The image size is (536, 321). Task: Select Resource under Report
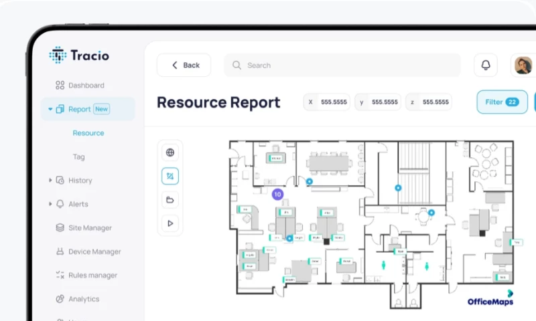tap(88, 133)
